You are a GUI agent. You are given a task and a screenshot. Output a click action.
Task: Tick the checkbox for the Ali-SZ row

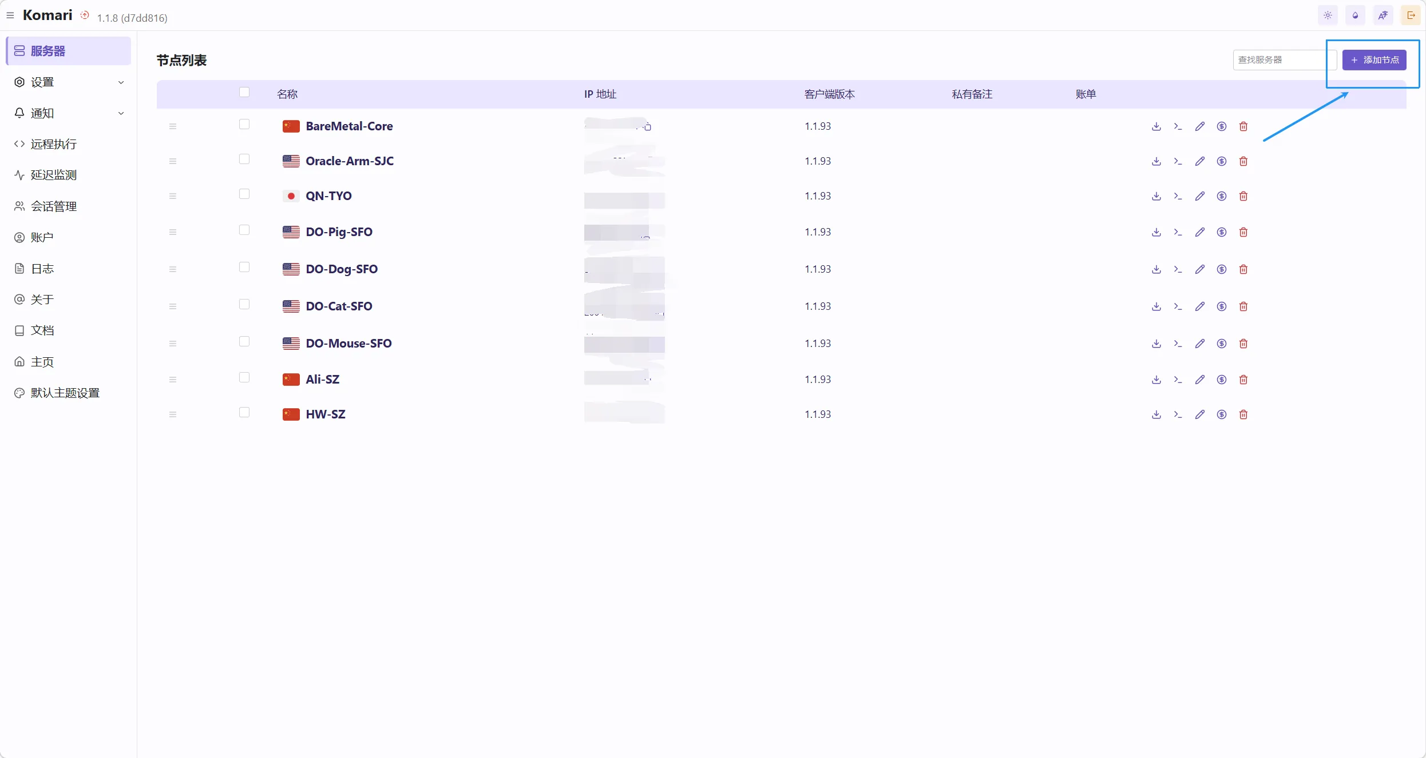pos(244,377)
